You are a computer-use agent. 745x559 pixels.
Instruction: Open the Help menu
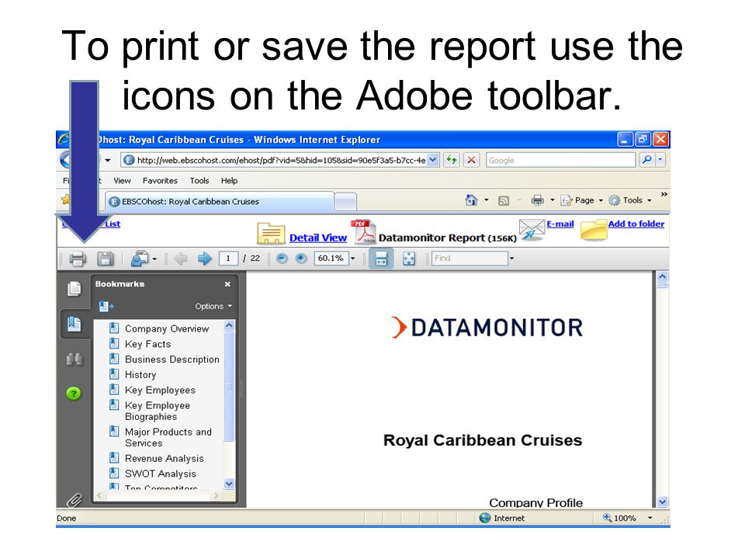229,181
